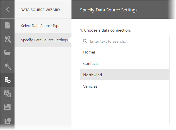Pick the Northwind data connection
176x130 pixels.
[x=125, y=75]
